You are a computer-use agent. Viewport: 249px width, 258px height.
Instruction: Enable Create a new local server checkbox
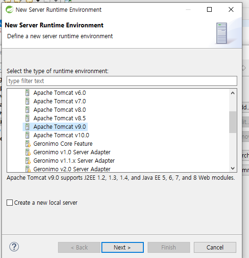pos(9,202)
